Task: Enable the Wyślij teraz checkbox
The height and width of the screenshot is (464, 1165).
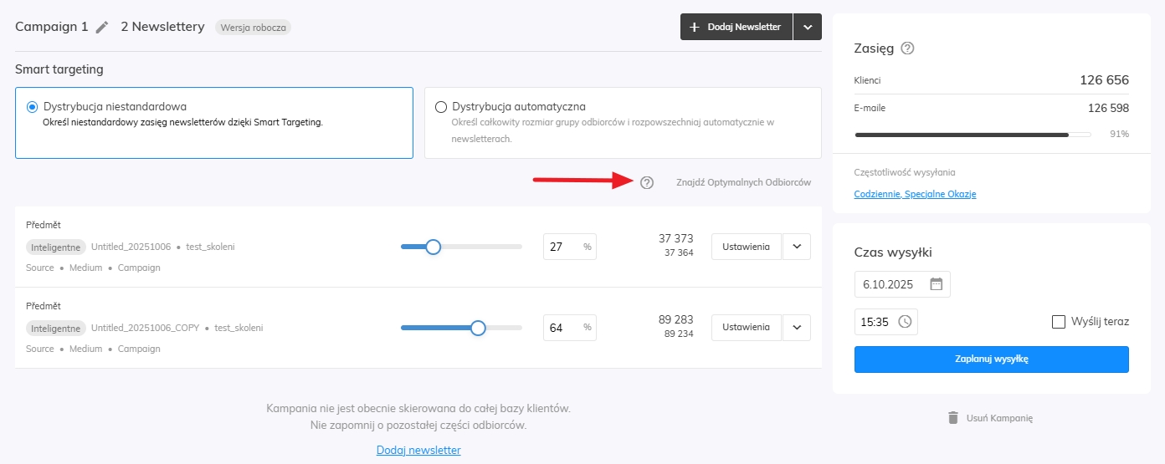Action: click(x=1059, y=321)
